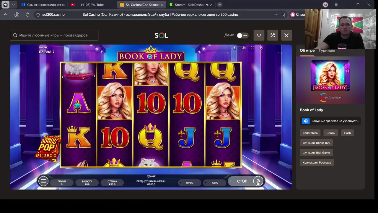Click the Функции: Bonus Buy tag
The image size is (378, 213).
click(x=316, y=143)
